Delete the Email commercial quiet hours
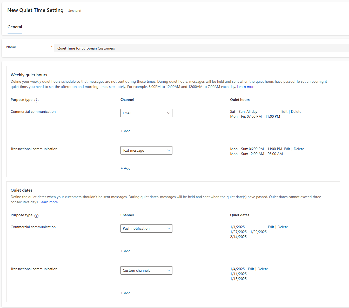The height and width of the screenshot is (308, 349). click(296, 111)
